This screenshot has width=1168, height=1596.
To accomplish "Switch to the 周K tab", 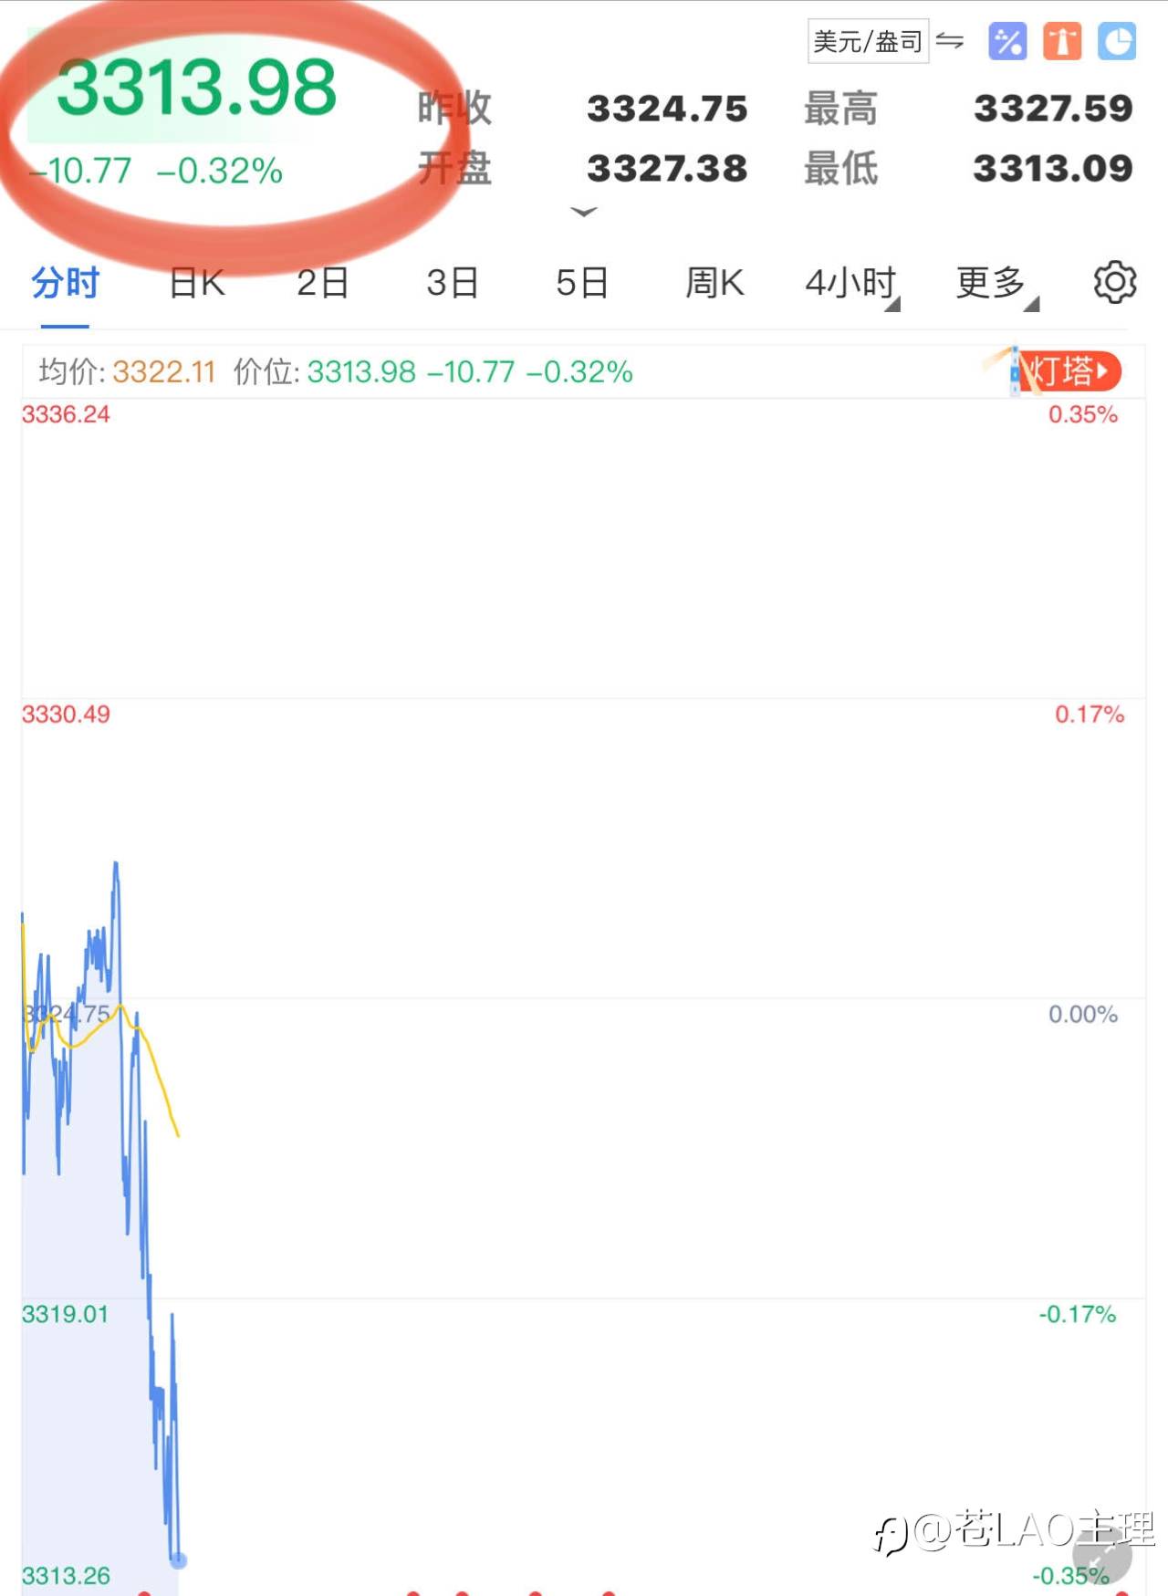I will (x=714, y=283).
